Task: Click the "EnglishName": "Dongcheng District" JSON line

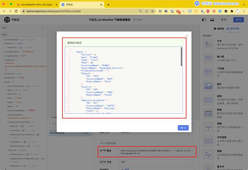Action: 102,68
